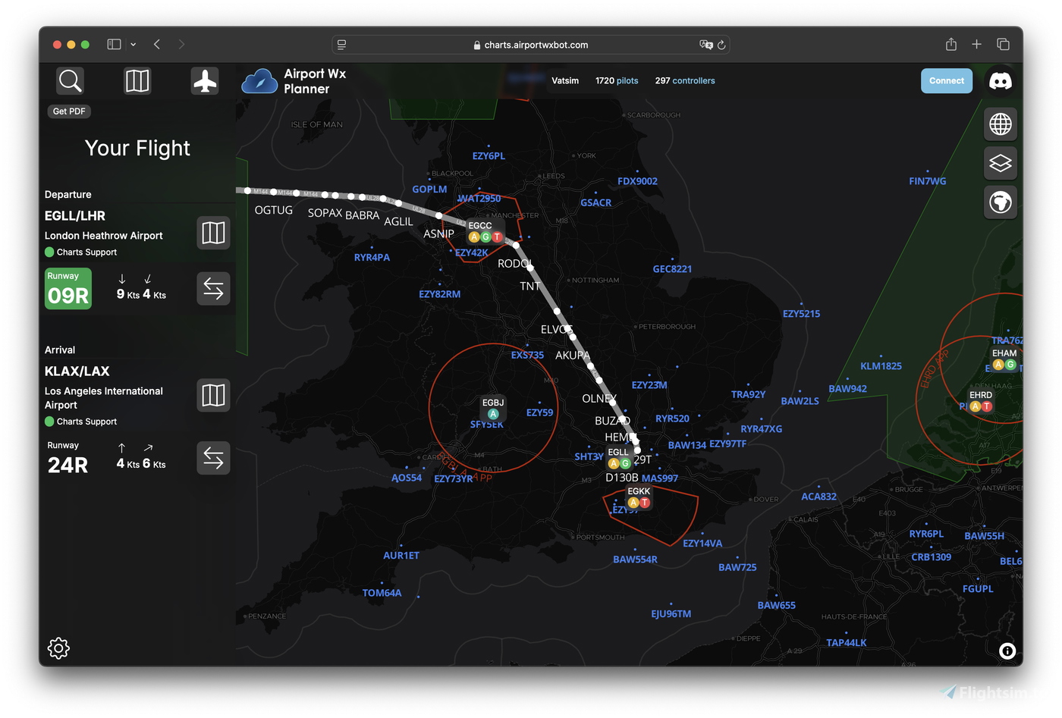
Task: Click the globe graticule icon on the right
Action: click(1000, 124)
